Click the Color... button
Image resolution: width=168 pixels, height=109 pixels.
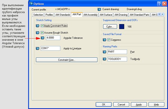pos(110,26)
